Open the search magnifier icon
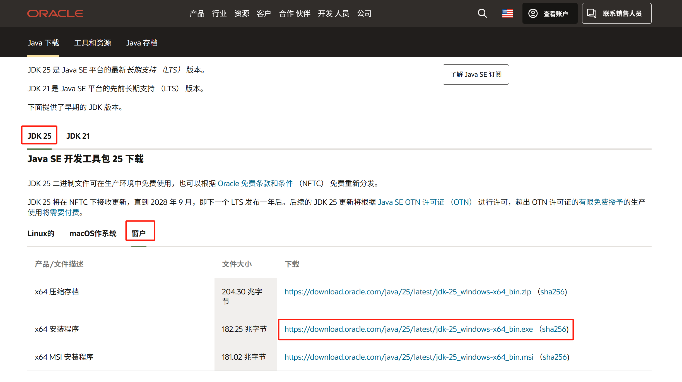The width and height of the screenshot is (682, 382). [482, 13]
